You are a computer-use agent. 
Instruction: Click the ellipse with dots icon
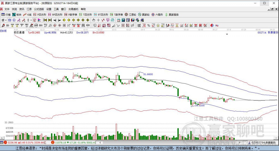(x=36, y=25)
